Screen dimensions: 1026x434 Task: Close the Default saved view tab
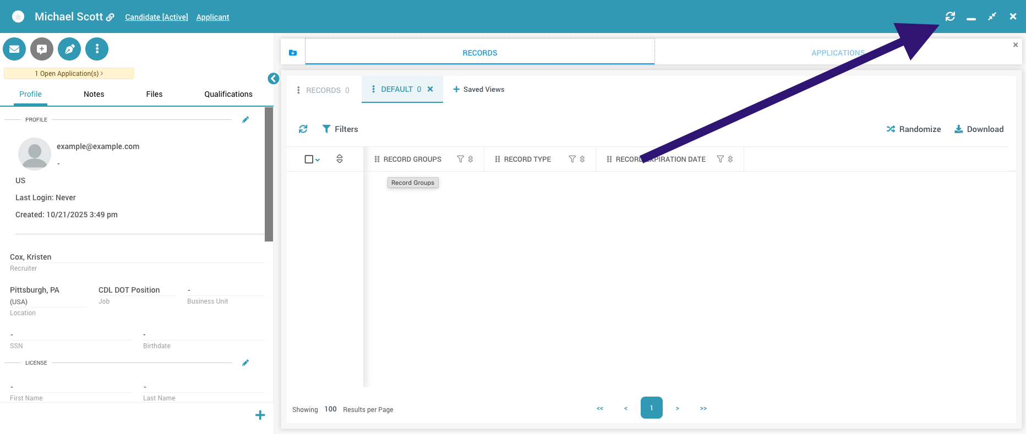[430, 89]
